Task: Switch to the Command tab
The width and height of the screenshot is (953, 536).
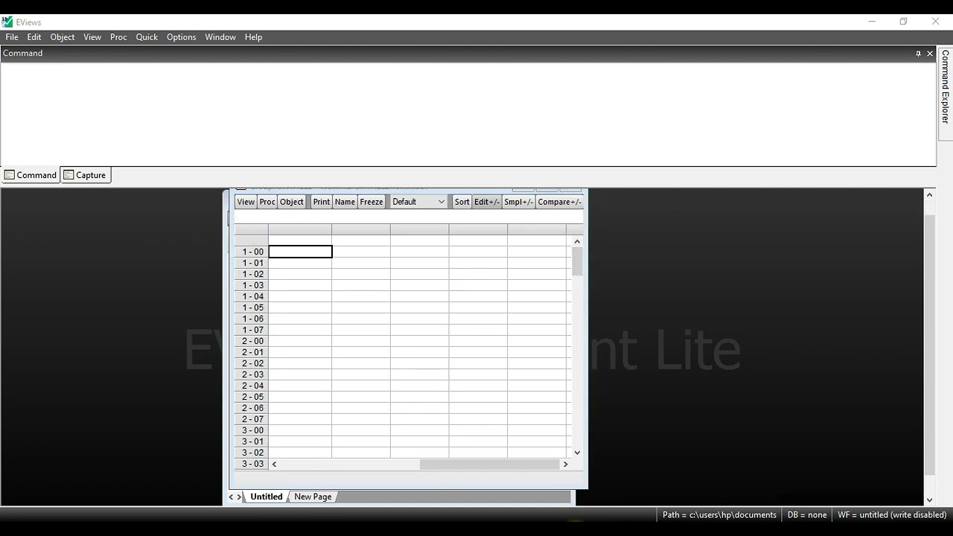Action: (x=31, y=175)
